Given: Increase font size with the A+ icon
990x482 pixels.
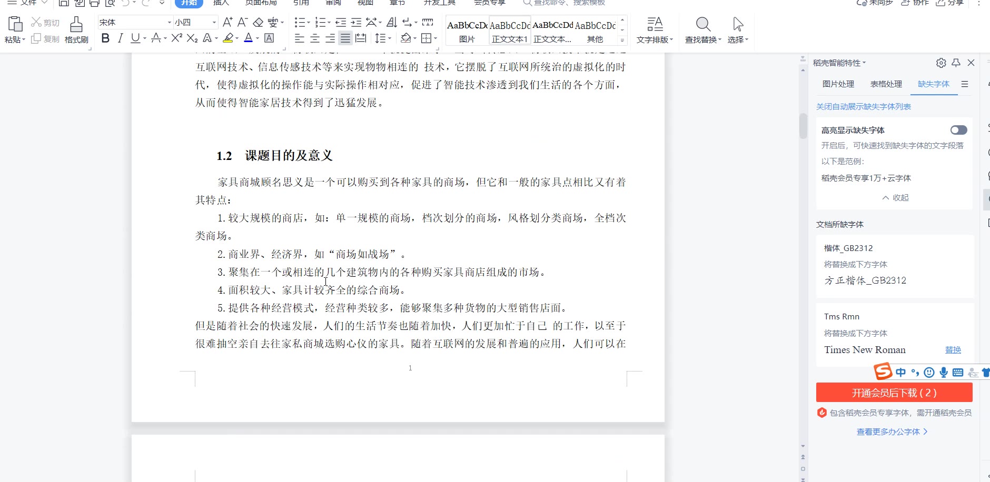Looking at the screenshot, I should [x=227, y=22].
